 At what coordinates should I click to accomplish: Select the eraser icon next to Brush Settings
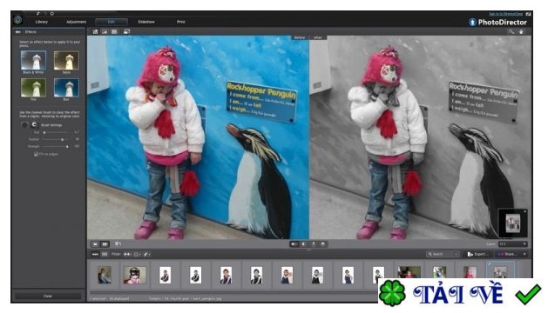pos(34,124)
